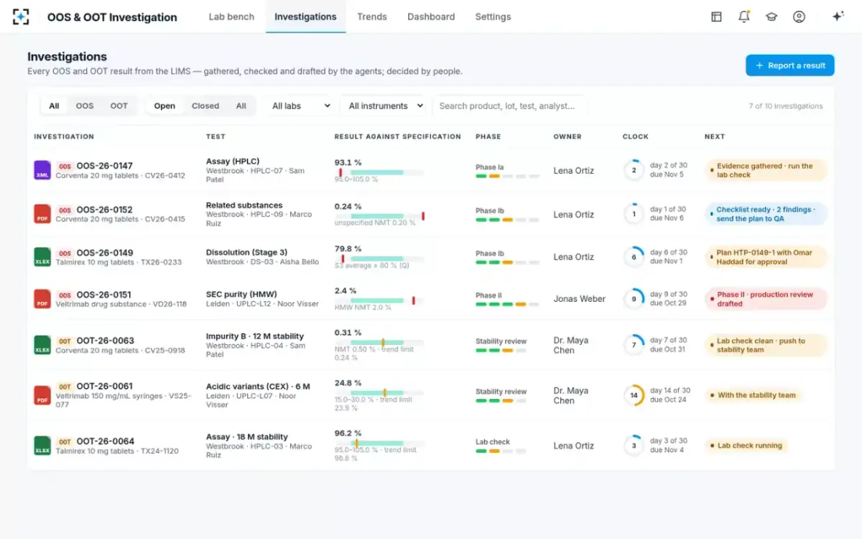Viewport: 862px width, 539px height.
Task: Open investigation OOT-26-0063
Action: pos(105,341)
